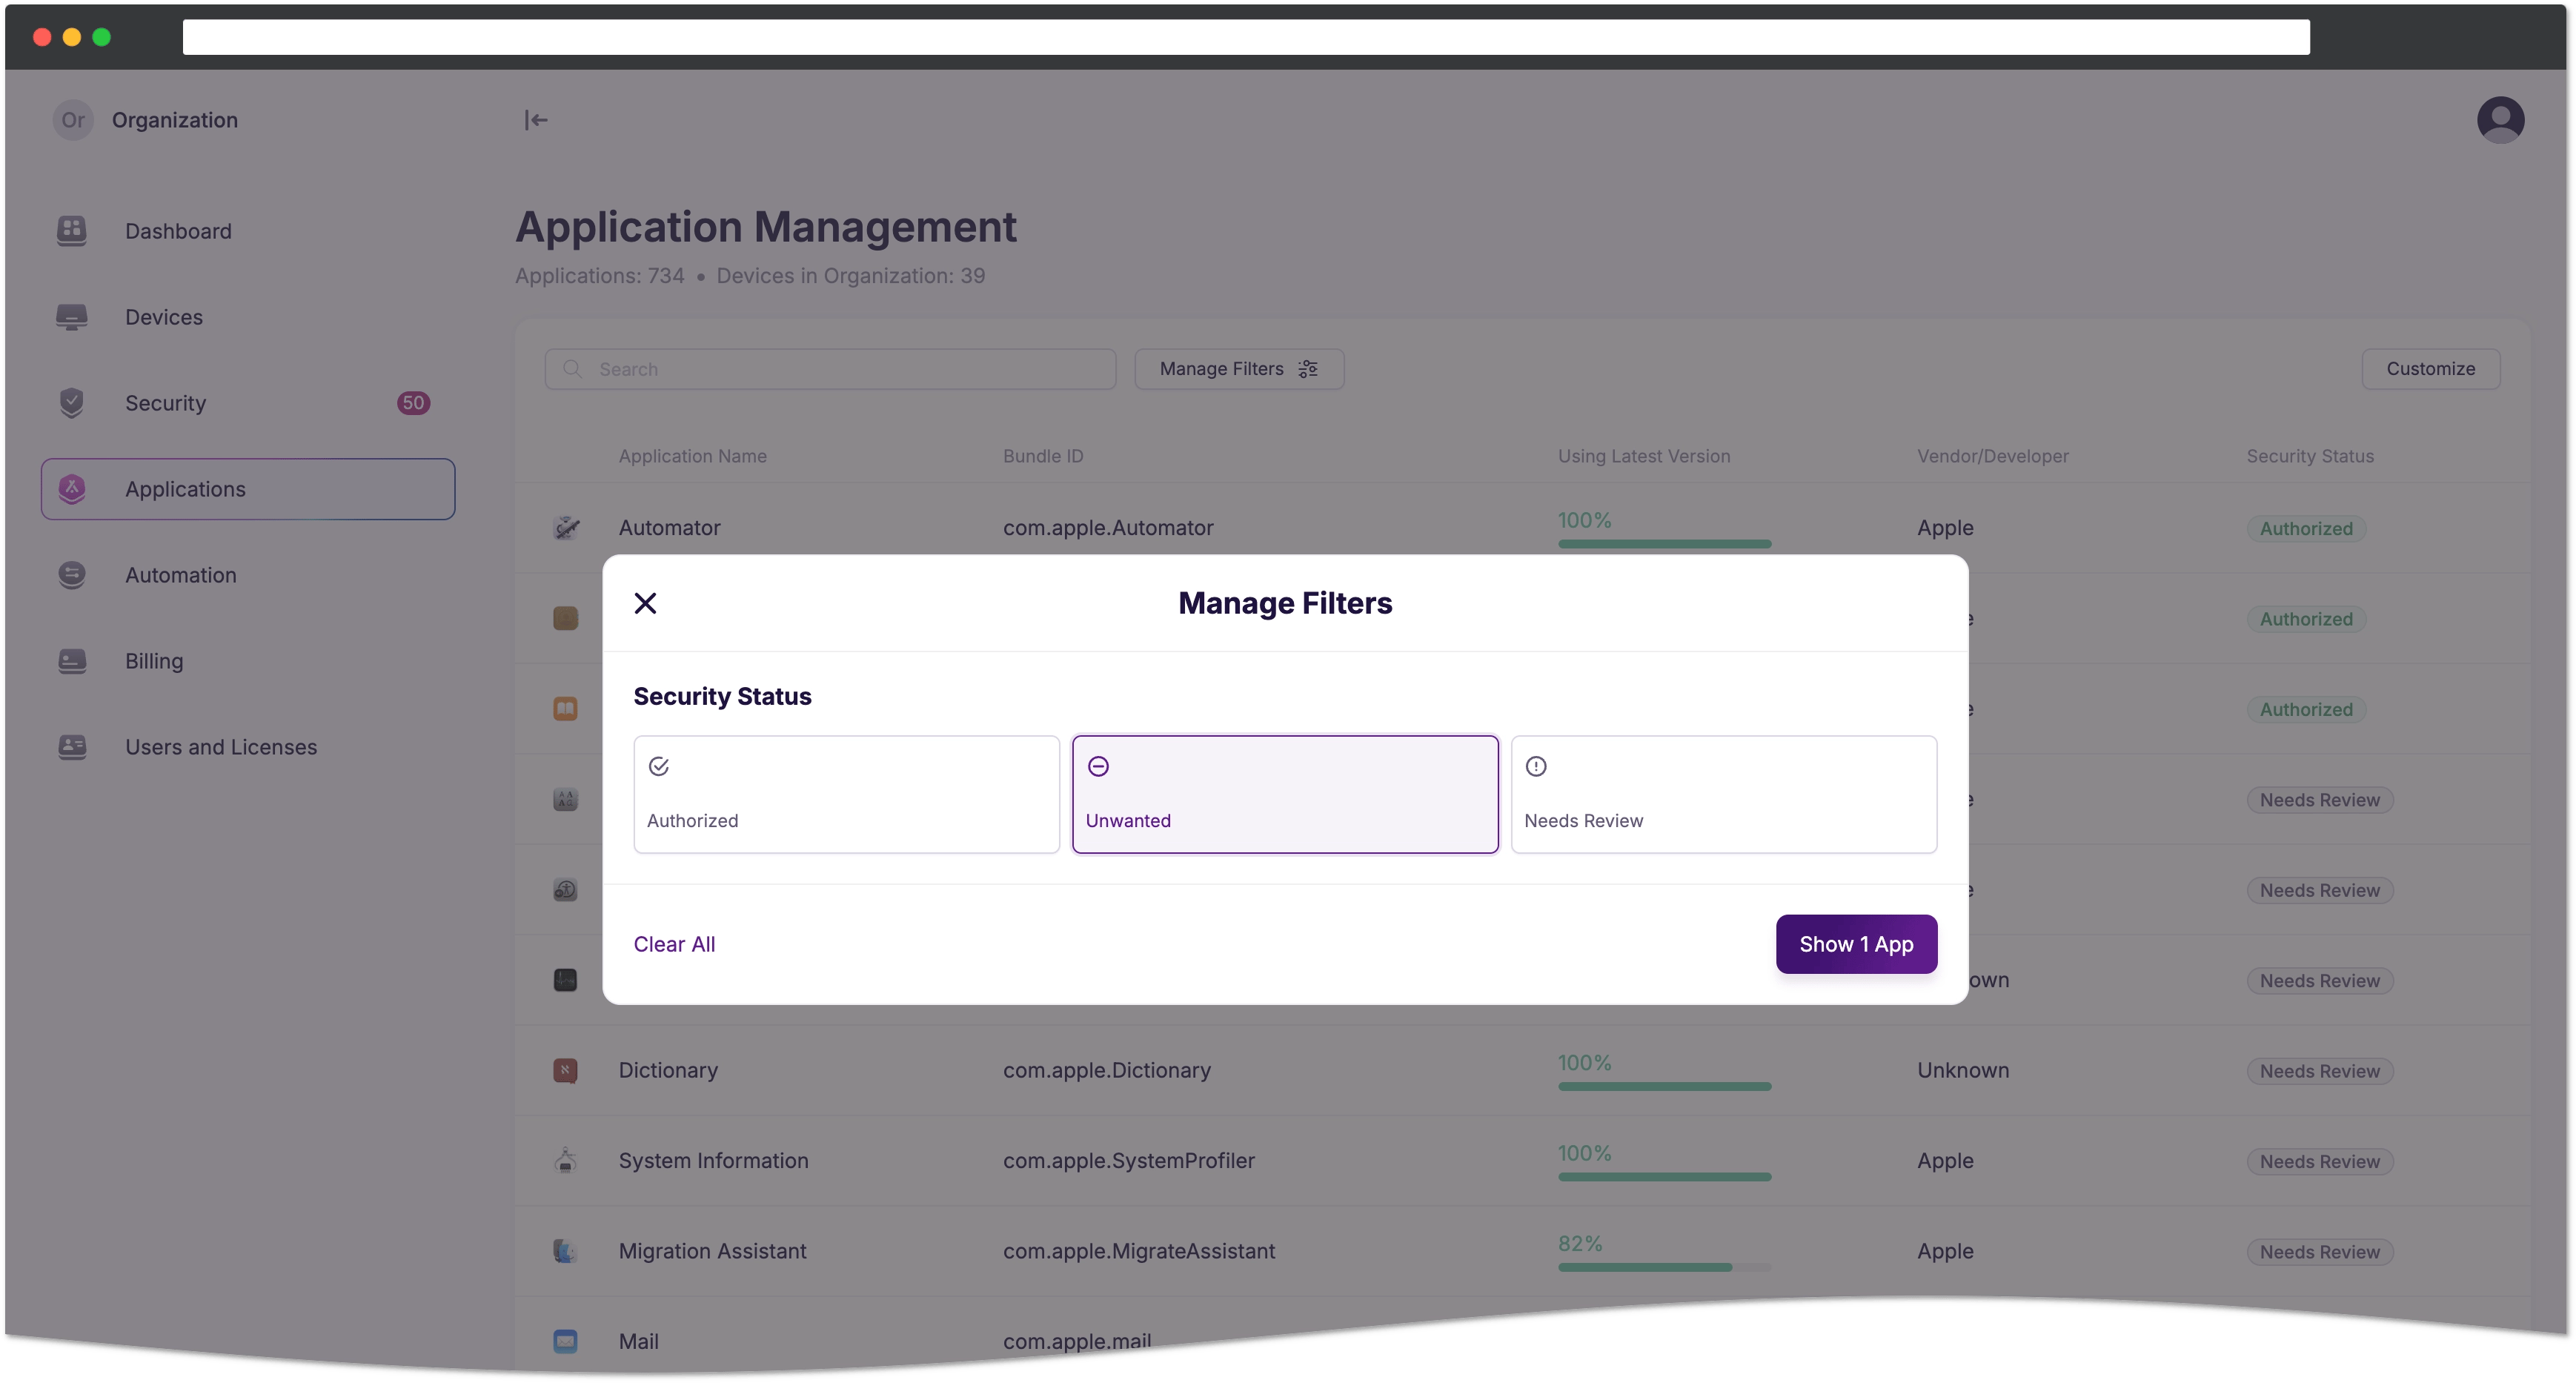This screenshot has height=1383, width=2576.
Task: Click the Migration Assistant app icon
Action: pos(565,1251)
